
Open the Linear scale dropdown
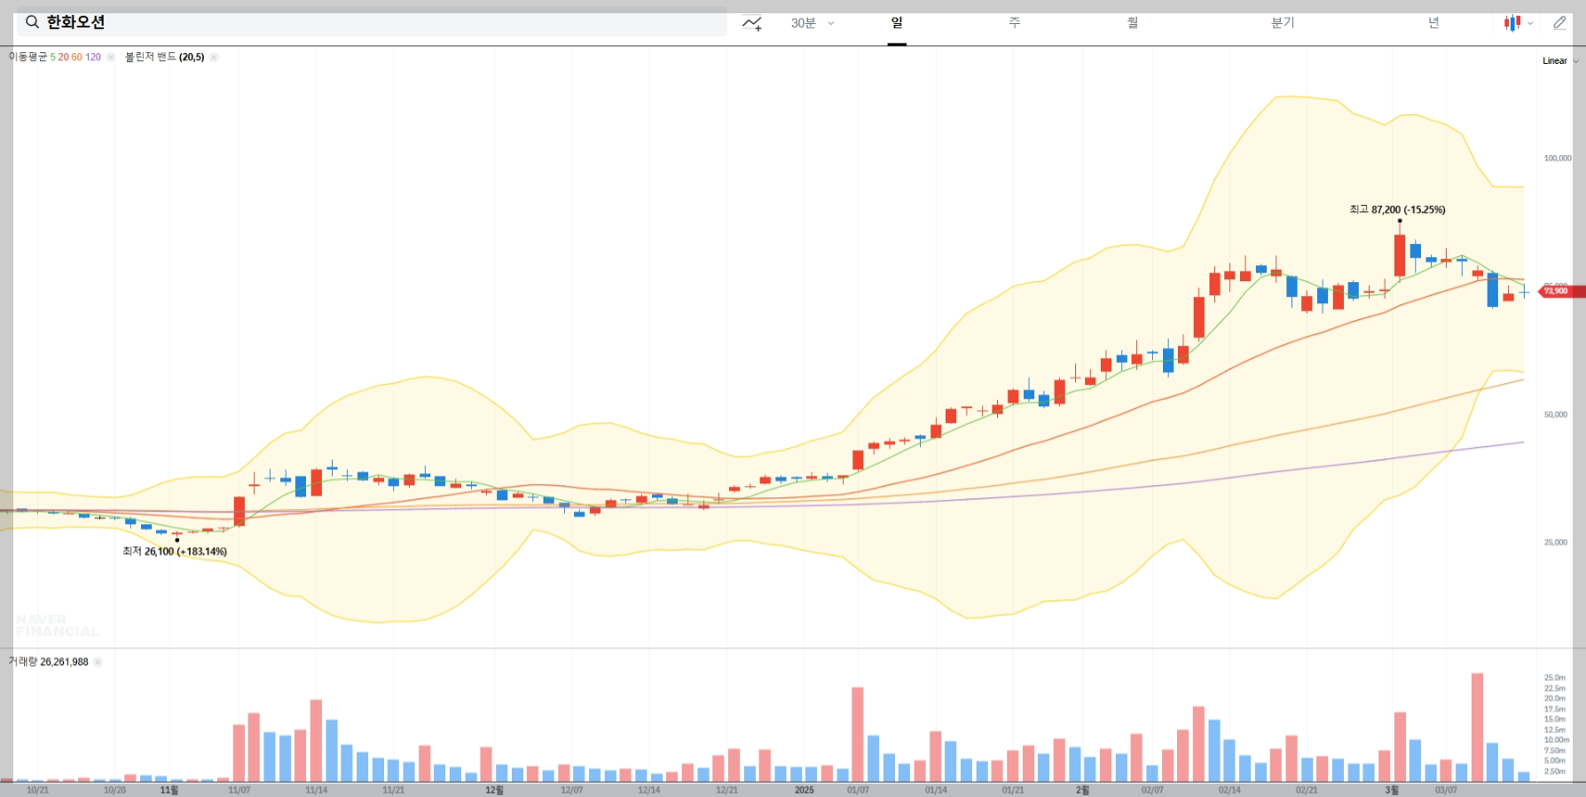click(x=1560, y=61)
